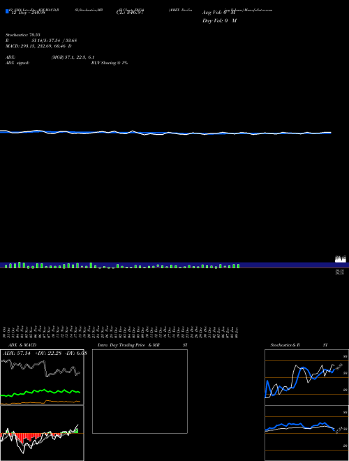Click the first green volume bar
Image resolution: width=349 pixels, height=461 pixels.
tap(6, 266)
